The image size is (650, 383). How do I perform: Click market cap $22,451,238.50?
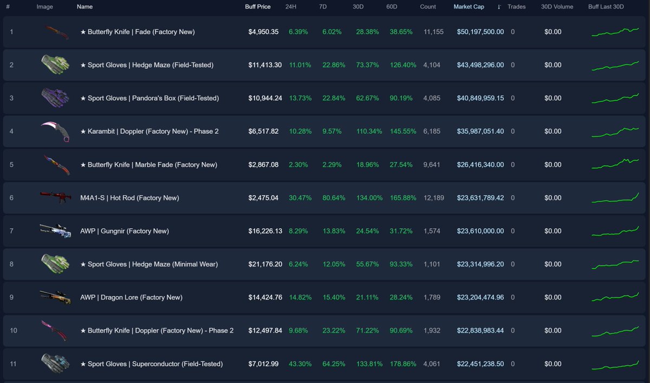coord(480,363)
